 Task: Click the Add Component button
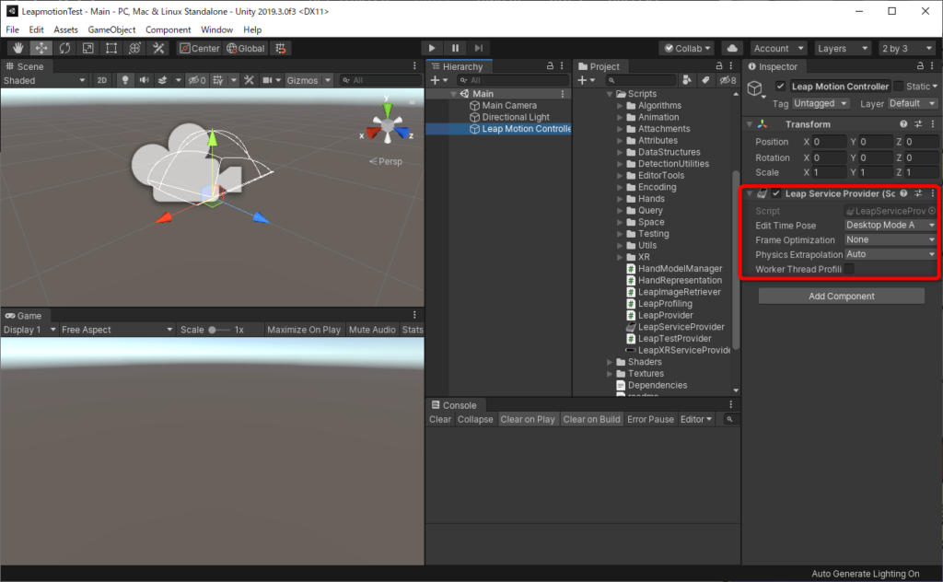(x=842, y=296)
